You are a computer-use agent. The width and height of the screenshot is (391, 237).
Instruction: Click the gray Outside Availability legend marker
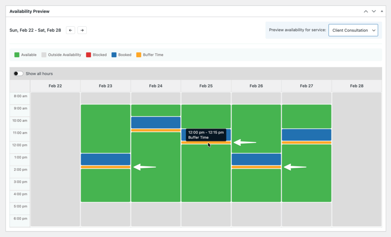pos(43,54)
